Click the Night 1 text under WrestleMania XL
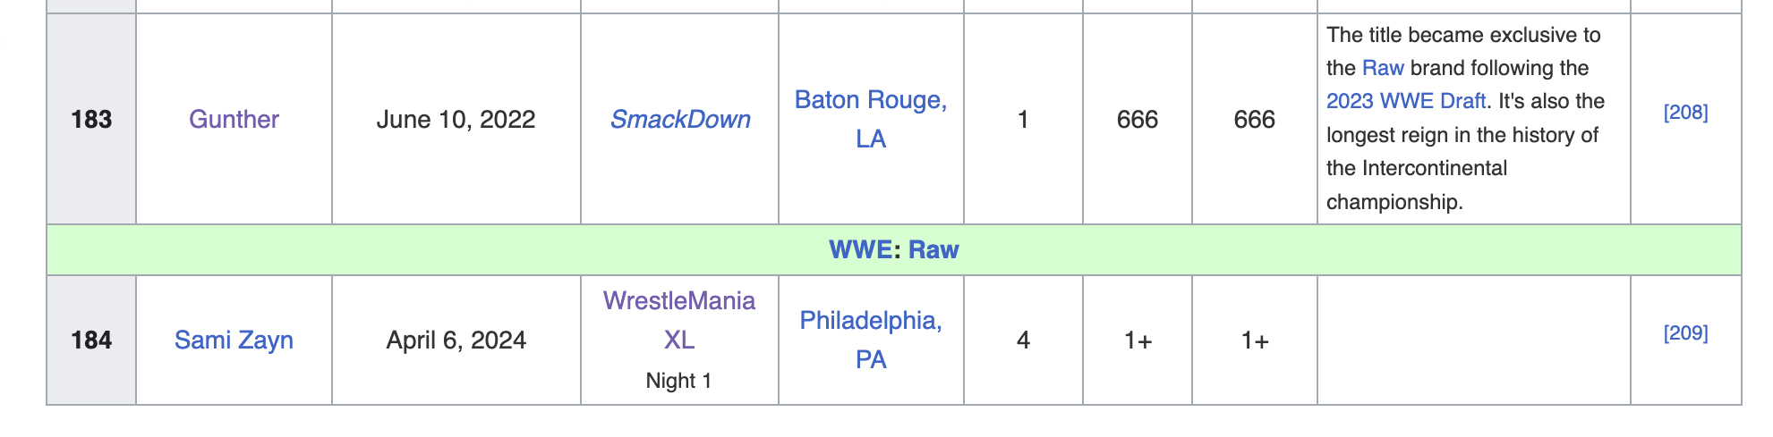This screenshot has width=1773, height=437. tap(678, 381)
